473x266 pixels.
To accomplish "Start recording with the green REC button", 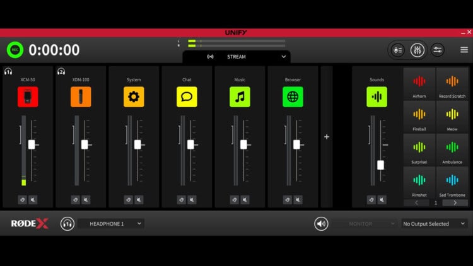I will (x=15, y=50).
